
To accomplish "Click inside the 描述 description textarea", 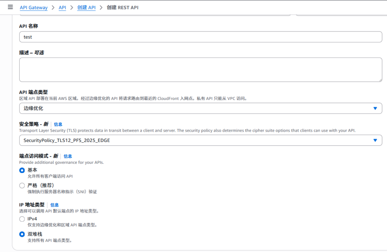I will [200, 70].
